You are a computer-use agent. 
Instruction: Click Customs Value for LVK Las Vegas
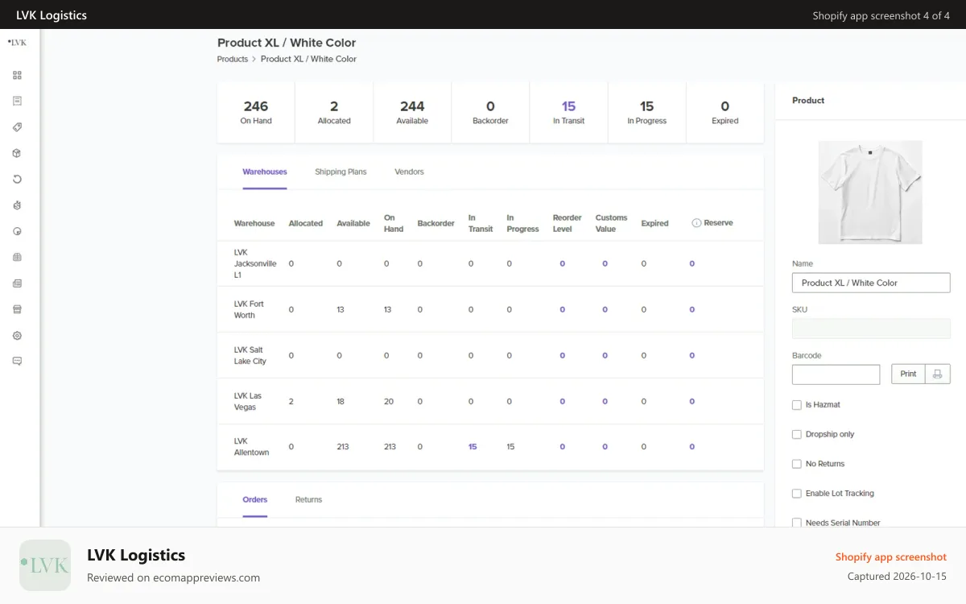tap(605, 401)
